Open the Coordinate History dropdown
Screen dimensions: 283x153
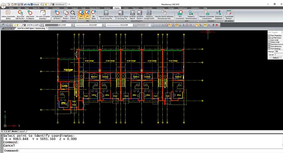point(229,19)
